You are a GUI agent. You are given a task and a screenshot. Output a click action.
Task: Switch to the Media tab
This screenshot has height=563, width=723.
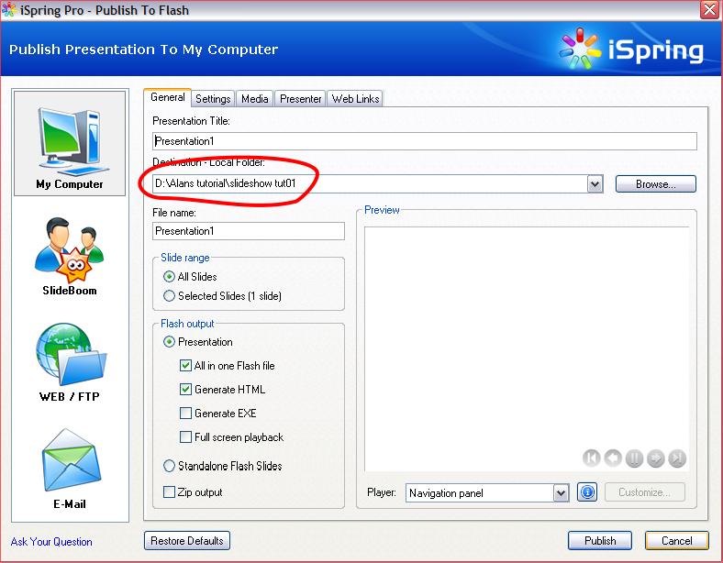click(x=254, y=99)
